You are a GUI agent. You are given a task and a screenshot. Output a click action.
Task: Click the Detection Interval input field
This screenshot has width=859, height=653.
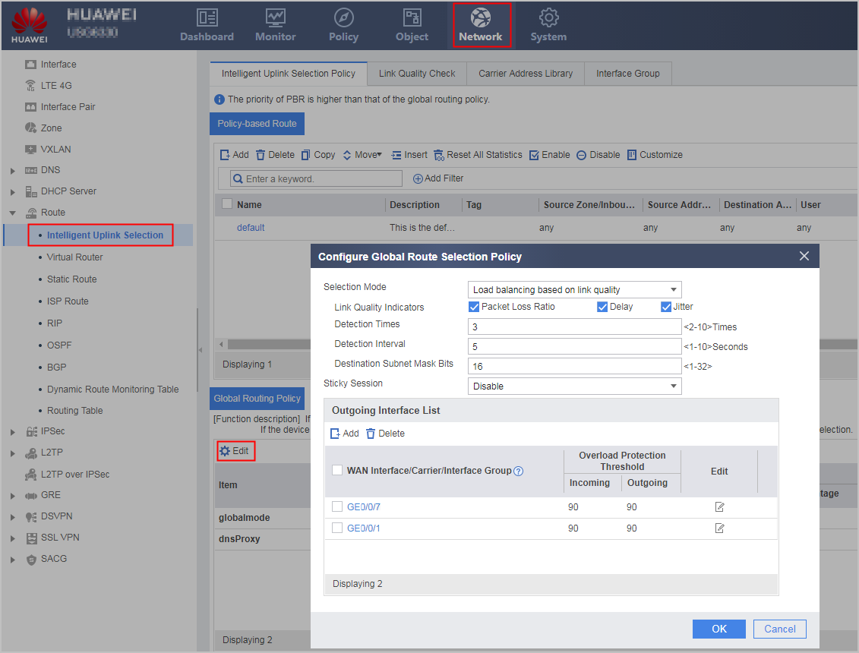(574, 347)
